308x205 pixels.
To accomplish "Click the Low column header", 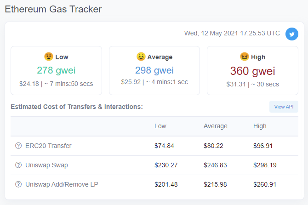I will tap(160, 126).
